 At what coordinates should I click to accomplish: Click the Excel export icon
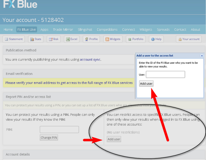click(x=68, y=39)
